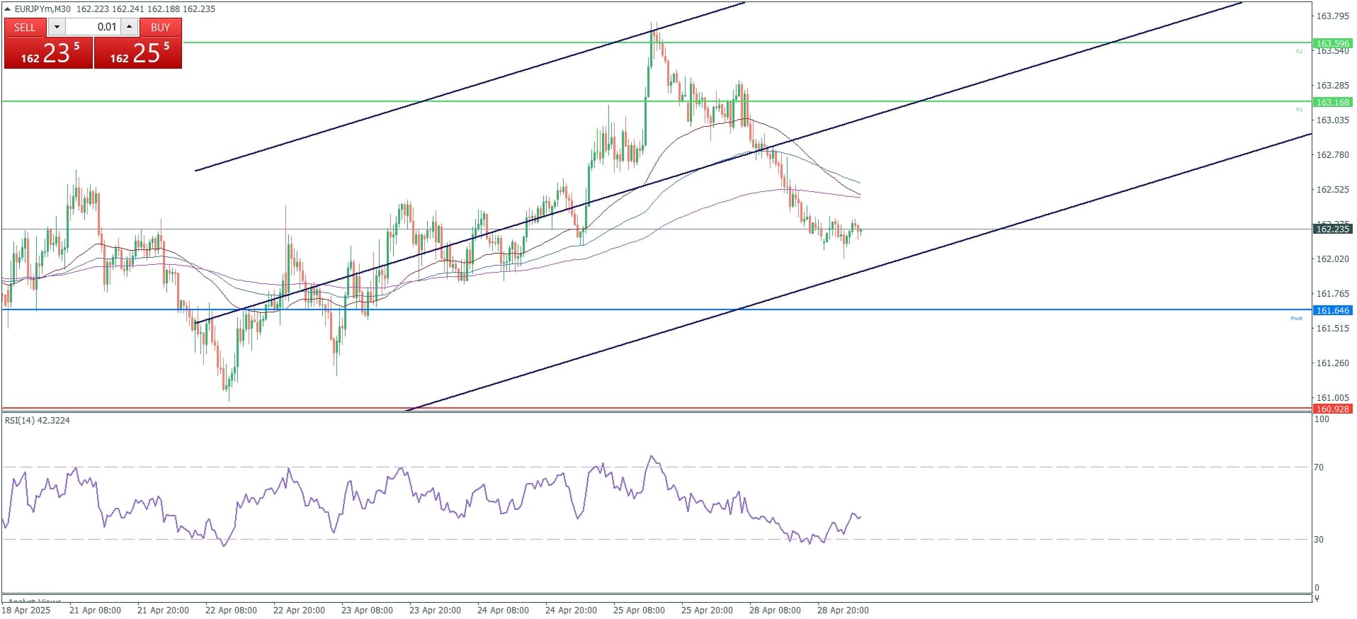
Task: Click the 22 Apr 08:00 time label
Action: coord(231,610)
